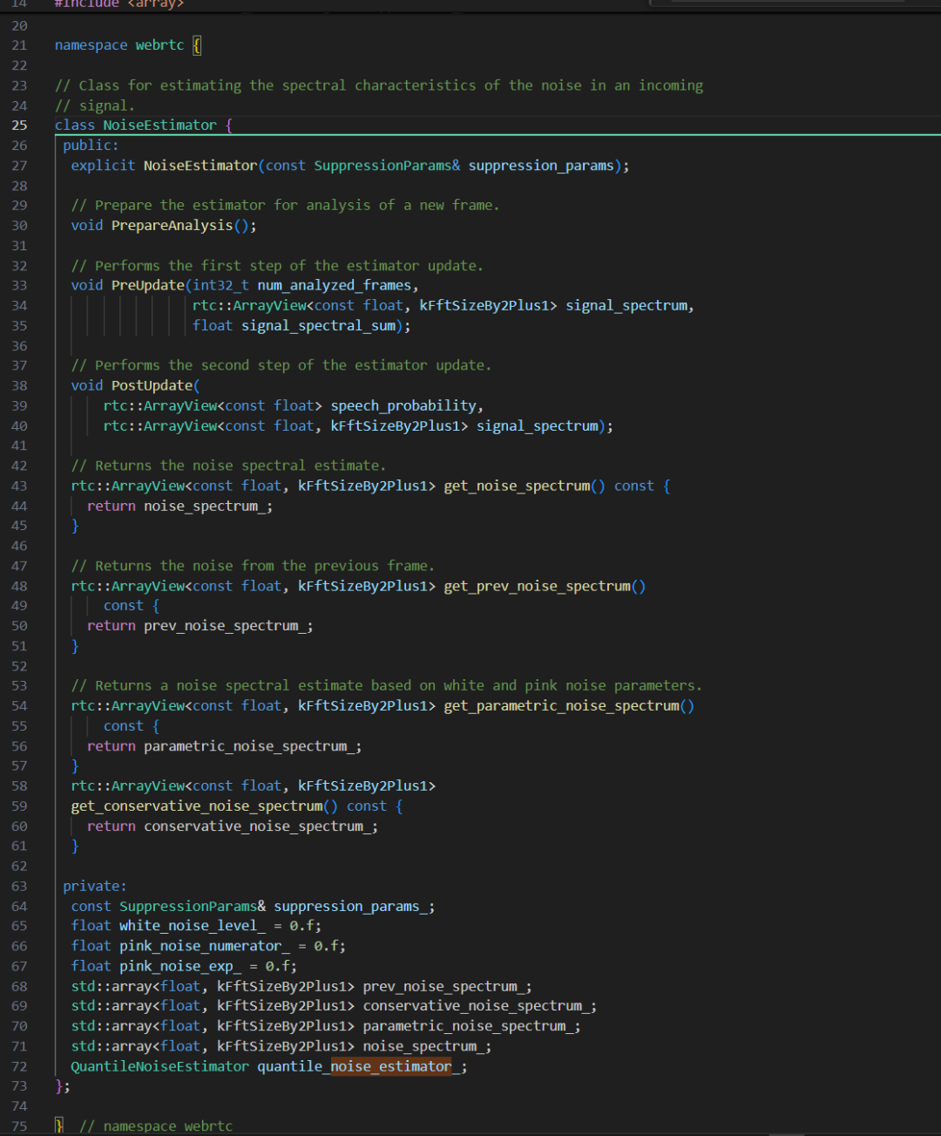This screenshot has width=941, height=1136.
Task: Click line number 38 in the gutter
Action: tap(19, 385)
